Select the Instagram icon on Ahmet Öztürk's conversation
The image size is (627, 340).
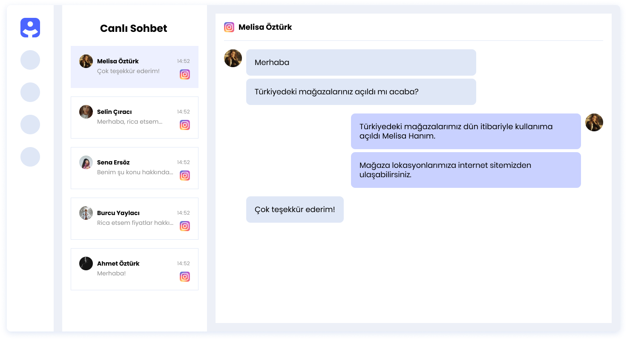point(185,276)
